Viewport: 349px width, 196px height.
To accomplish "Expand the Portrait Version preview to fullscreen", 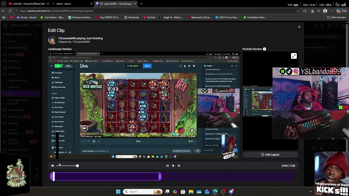I will [x=294, y=56].
